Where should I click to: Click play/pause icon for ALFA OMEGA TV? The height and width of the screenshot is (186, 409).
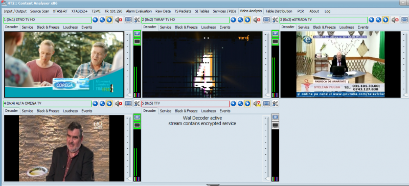coord(102,104)
